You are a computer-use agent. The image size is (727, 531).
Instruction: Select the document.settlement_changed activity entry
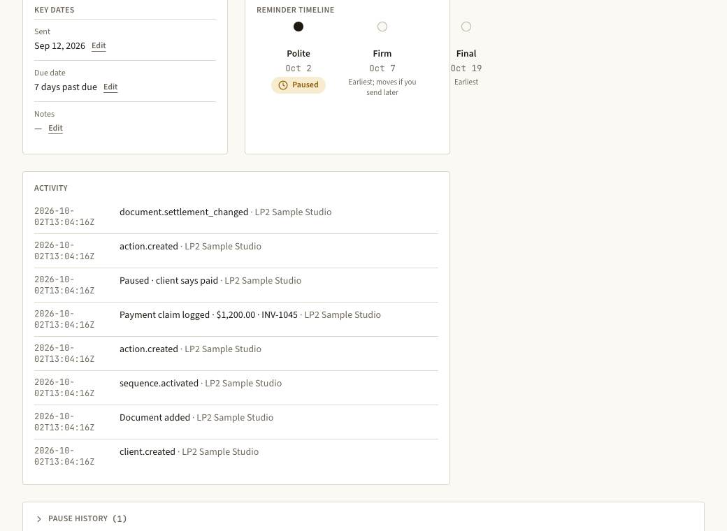click(x=236, y=217)
